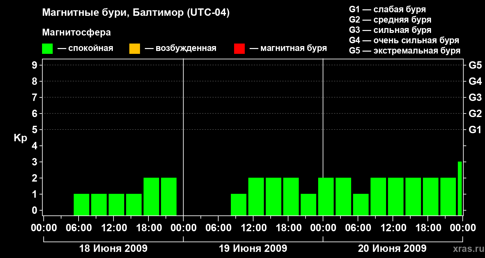485x258 pixels.
Task: Click the G1 label on the right axis
Action: [x=475, y=130]
